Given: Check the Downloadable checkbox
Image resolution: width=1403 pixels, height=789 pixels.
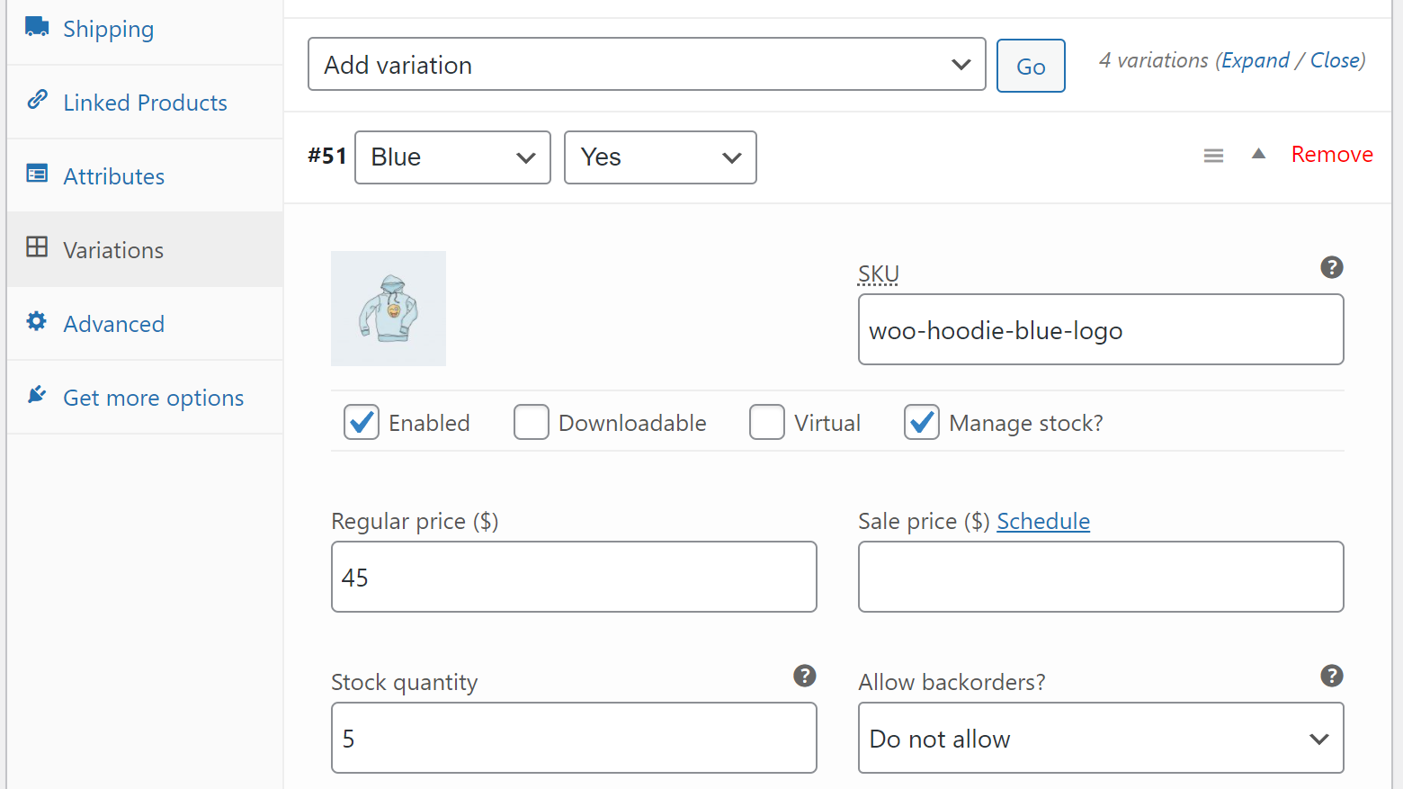Looking at the screenshot, I should pyautogui.click(x=532, y=422).
